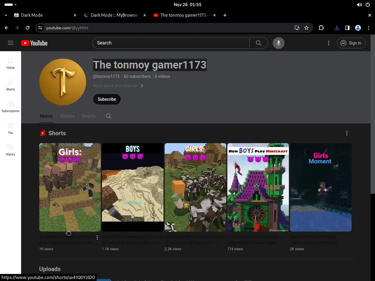Click the address bar URL

[x=67, y=28]
